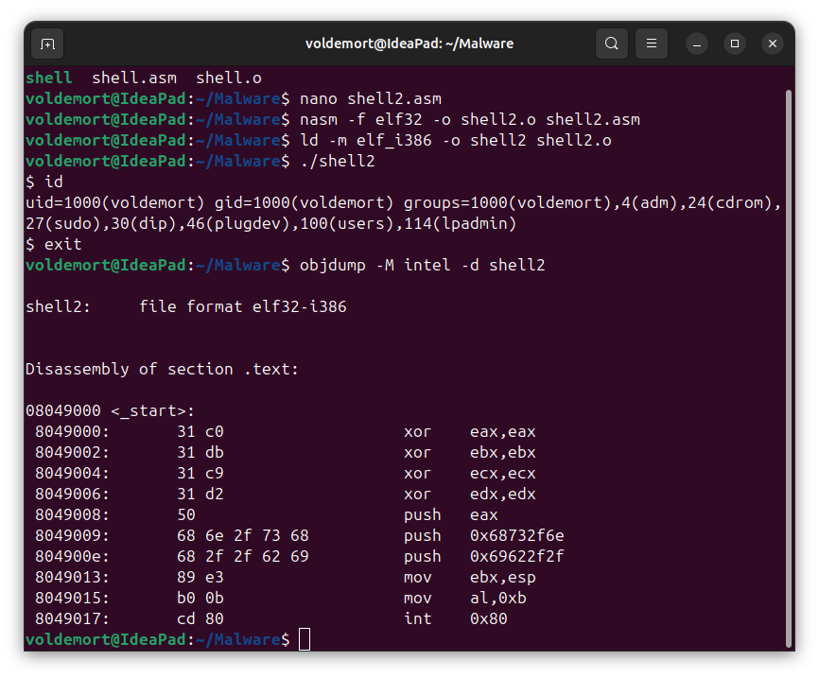Viewport: 819px width, 678px height.
Task: Click the active prompt cursor block
Action: pos(305,639)
